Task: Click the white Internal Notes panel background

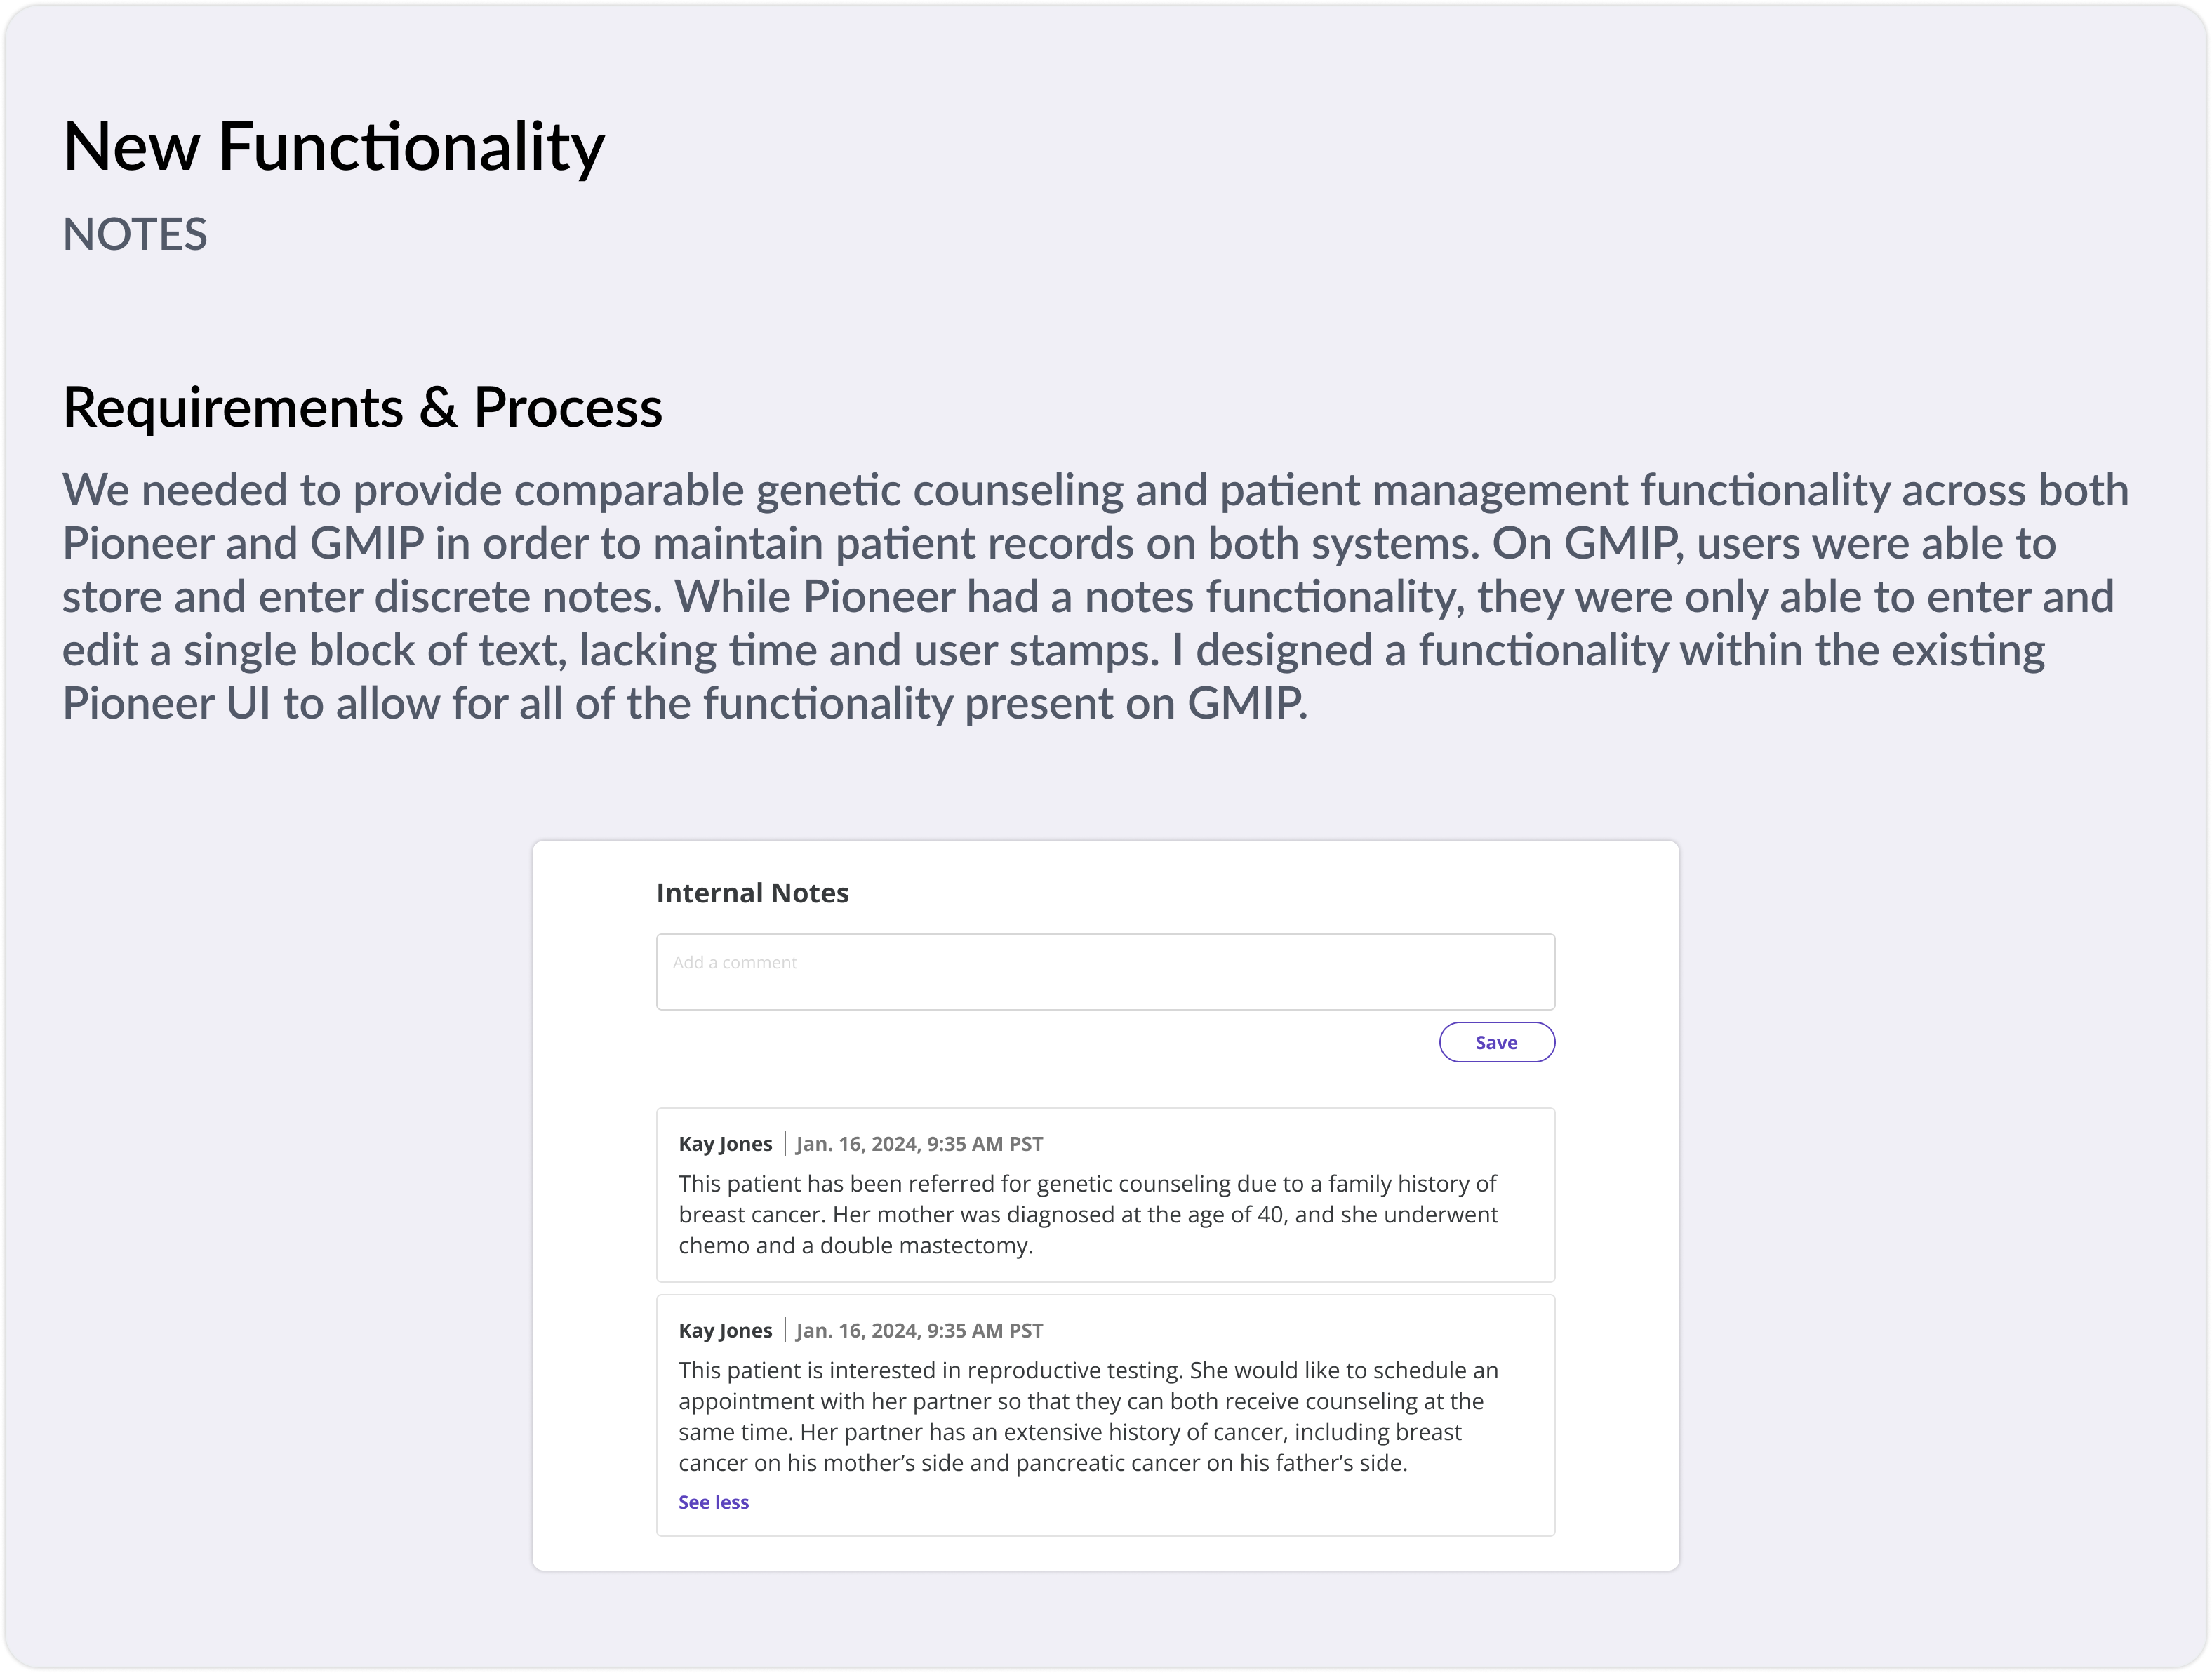Action: click(594, 1200)
